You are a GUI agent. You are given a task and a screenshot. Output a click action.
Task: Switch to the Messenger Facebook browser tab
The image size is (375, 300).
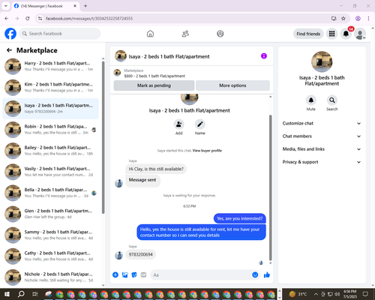click(x=45, y=6)
